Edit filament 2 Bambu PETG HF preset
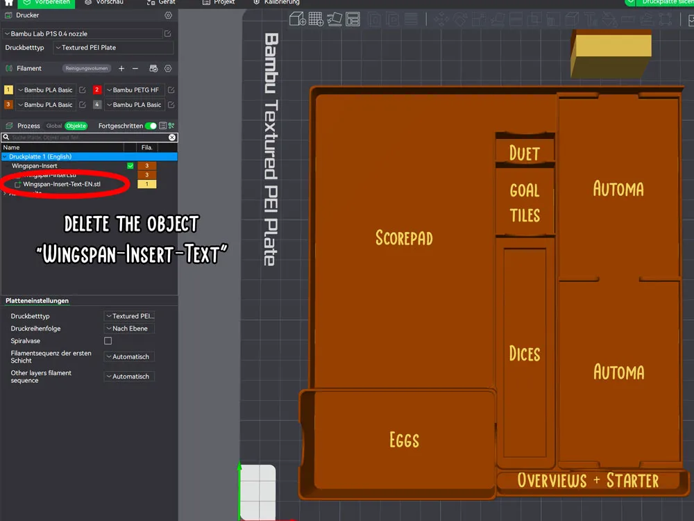The width and height of the screenshot is (694, 521). click(171, 90)
